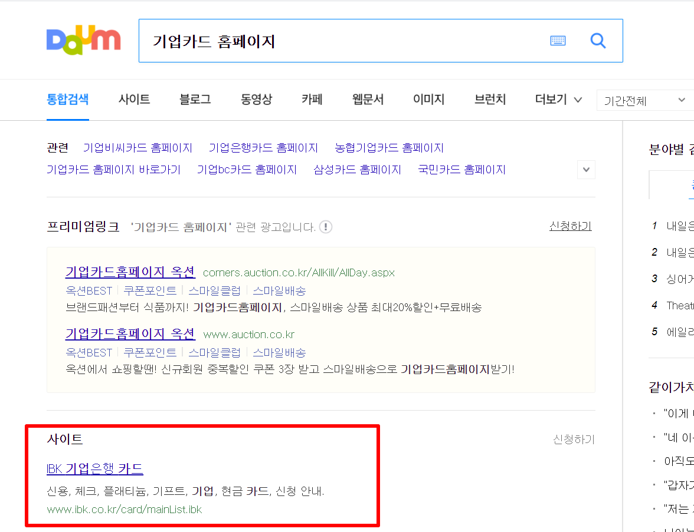Viewport: 694px width, 532px height.
Task: Expand the related searches chevron
Action: tap(586, 170)
